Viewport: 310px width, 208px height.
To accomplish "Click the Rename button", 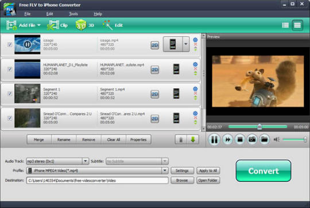I will pos(64,140).
